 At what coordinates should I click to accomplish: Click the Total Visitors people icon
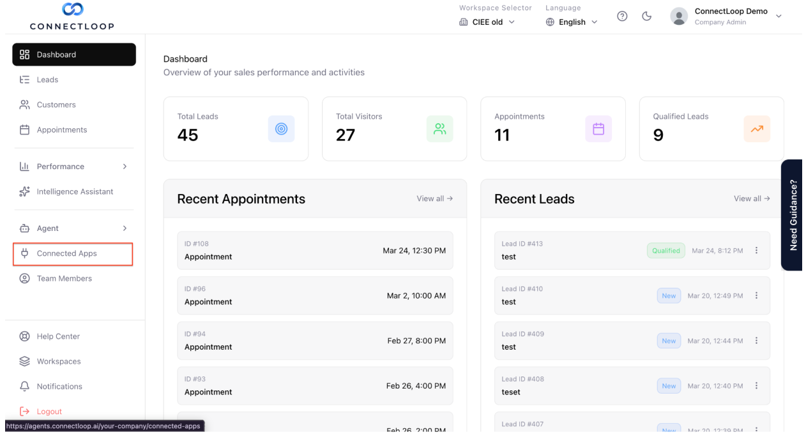point(439,129)
